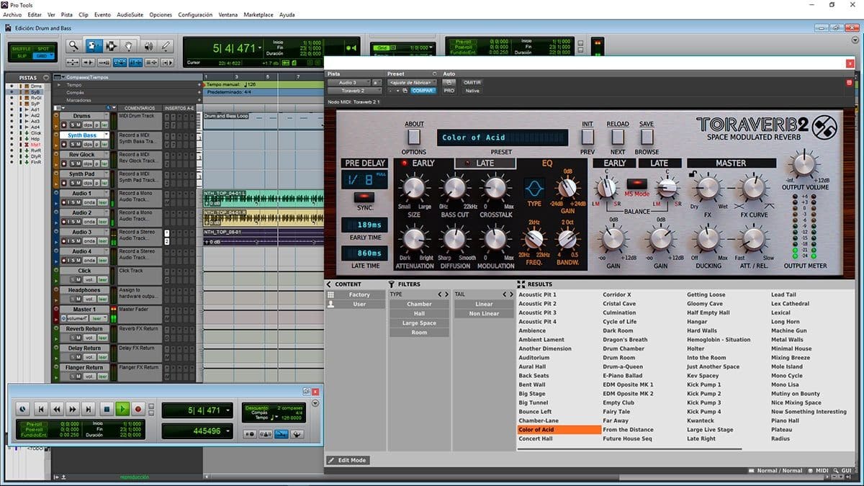Image resolution: width=864 pixels, height=486 pixels.
Task: Open the Audio 3 track selector dropdown
Action: point(348,83)
